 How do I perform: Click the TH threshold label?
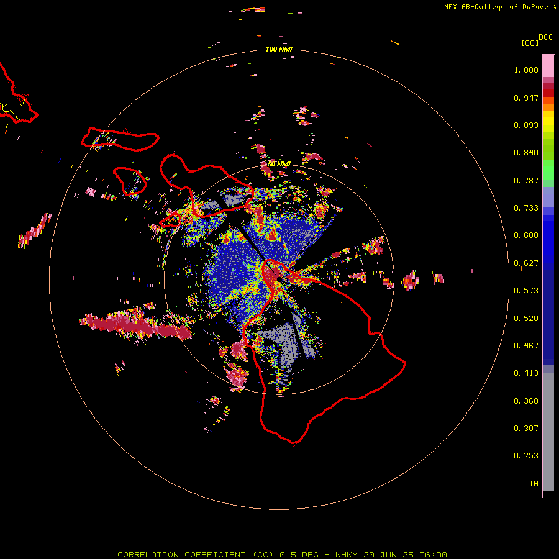pos(534,484)
